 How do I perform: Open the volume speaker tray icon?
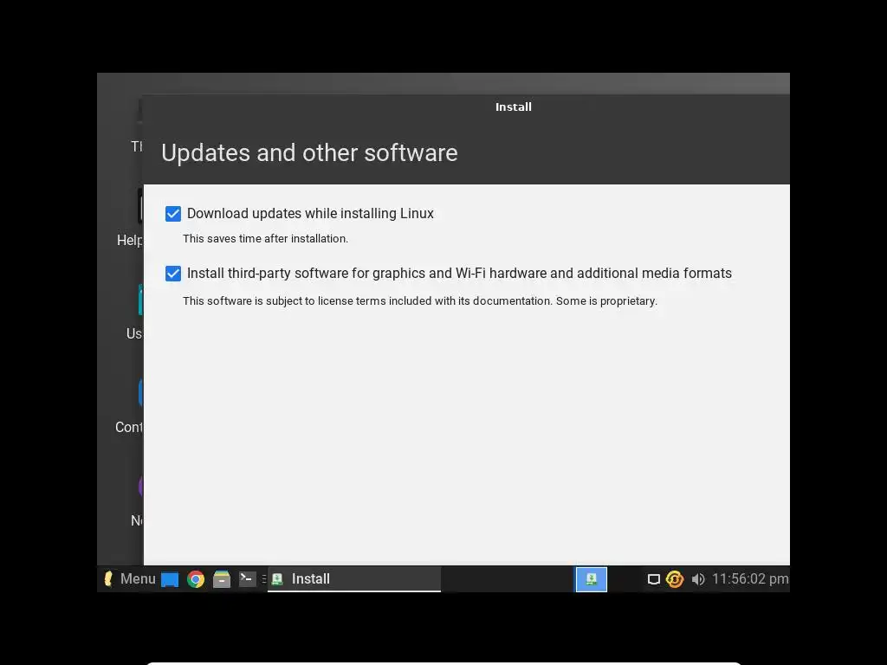click(x=698, y=579)
